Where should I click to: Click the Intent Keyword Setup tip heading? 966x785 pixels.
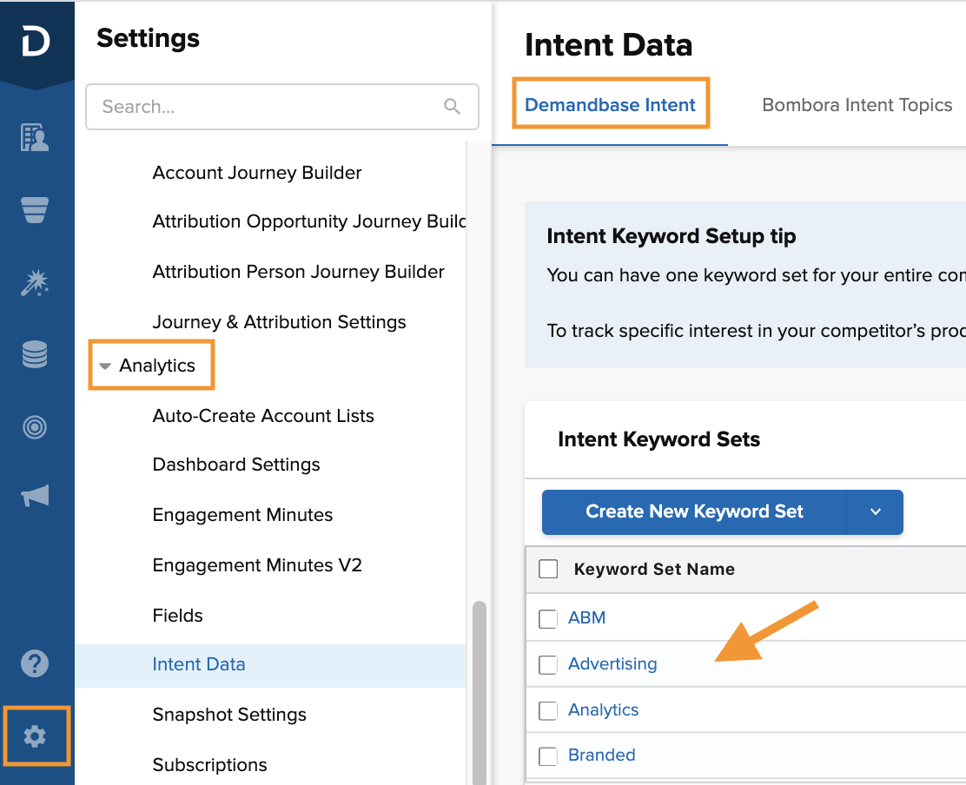coord(671,236)
